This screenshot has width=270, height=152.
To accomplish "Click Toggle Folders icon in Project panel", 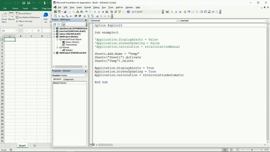I will (x=63, y=24).
